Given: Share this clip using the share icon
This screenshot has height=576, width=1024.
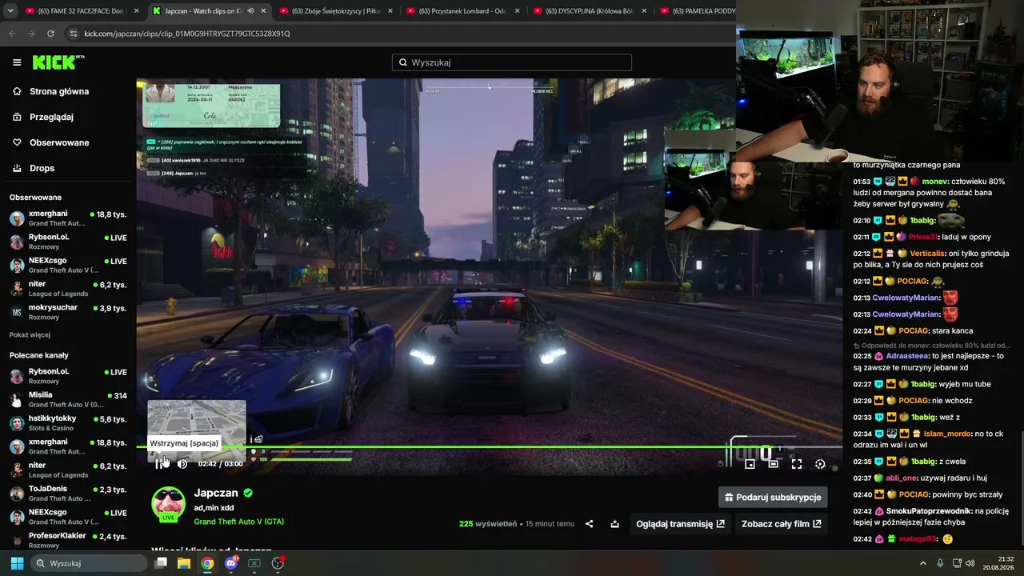Looking at the screenshot, I should pos(590,524).
